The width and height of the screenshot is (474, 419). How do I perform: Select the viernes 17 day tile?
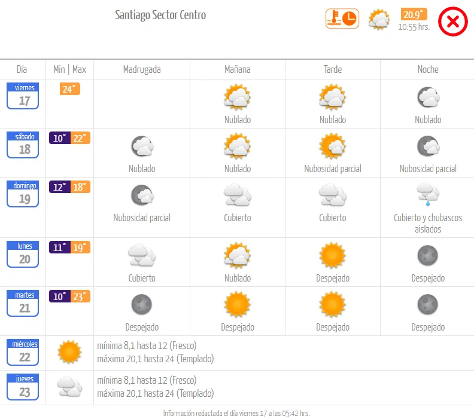coord(24,96)
